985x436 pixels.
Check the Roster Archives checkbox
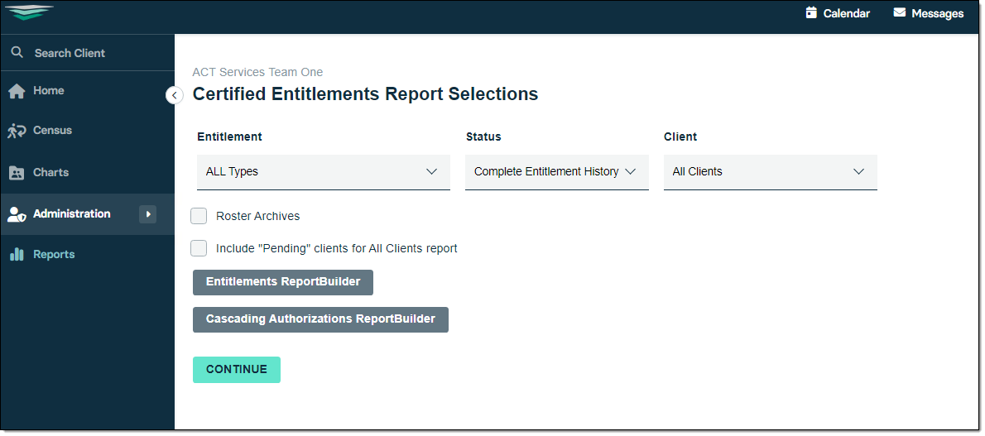click(199, 216)
